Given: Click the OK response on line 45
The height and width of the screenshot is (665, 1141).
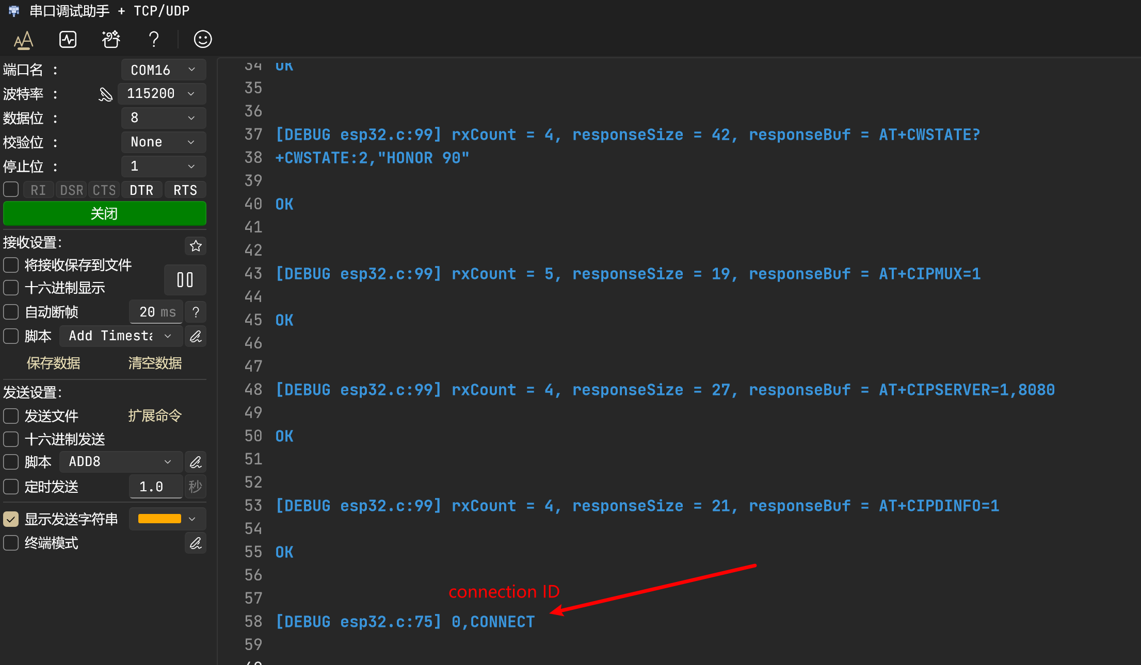Looking at the screenshot, I should tap(284, 320).
